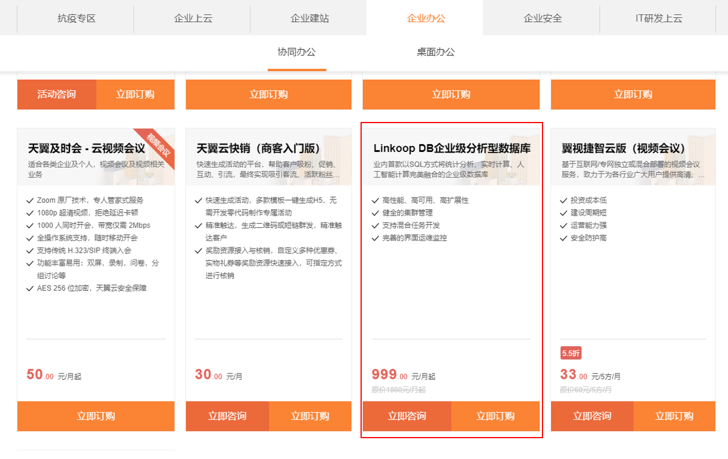Switch to the 企业上云 tab

point(193,18)
